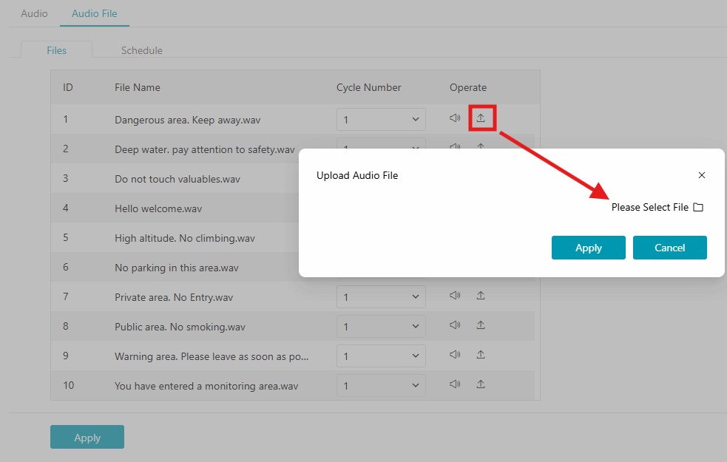727x462 pixels.
Task: Open Cycle Number dropdown for Private area row
Action: (x=381, y=296)
